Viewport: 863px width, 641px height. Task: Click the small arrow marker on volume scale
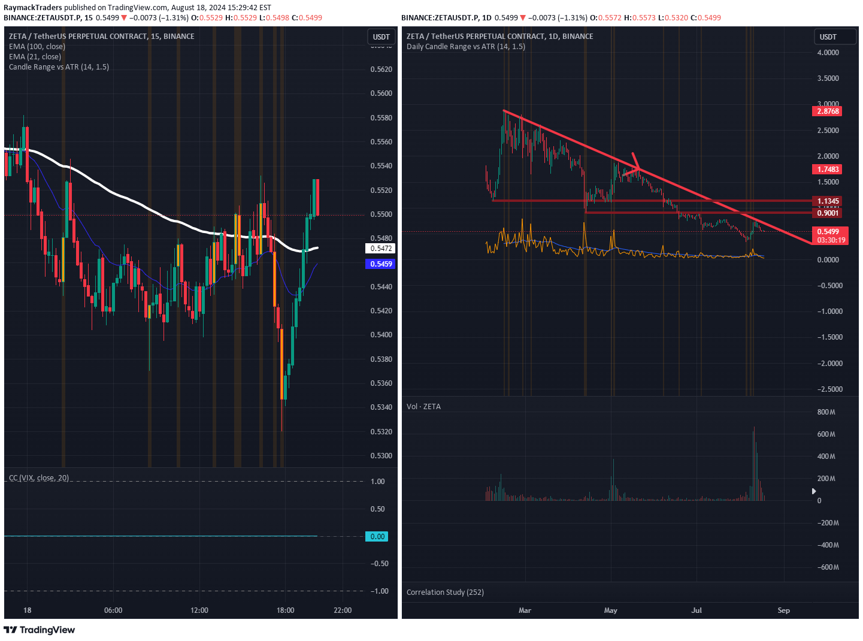(814, 491)
